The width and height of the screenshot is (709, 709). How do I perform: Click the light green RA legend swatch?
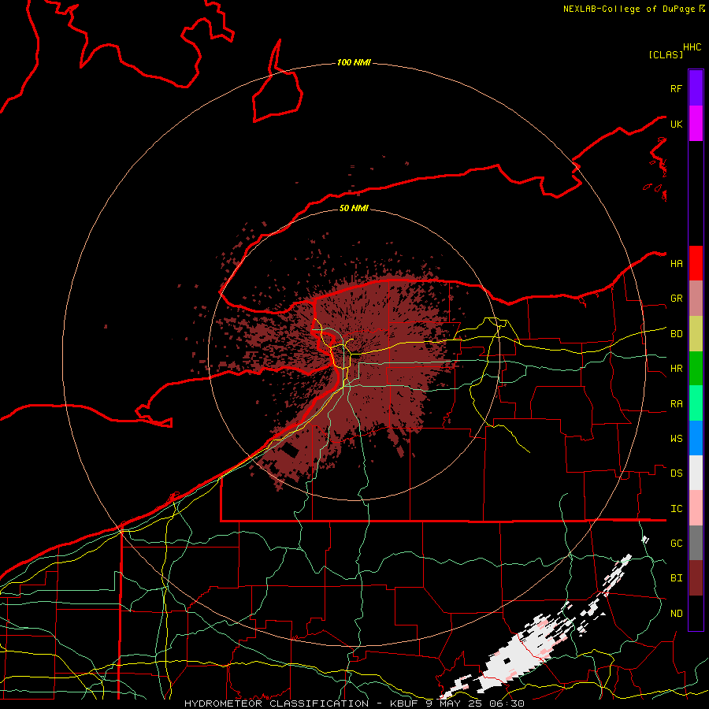[696, 403]
